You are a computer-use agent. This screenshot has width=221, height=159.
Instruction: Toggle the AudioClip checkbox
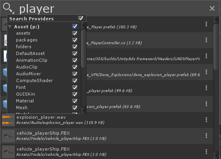(75, 67)
